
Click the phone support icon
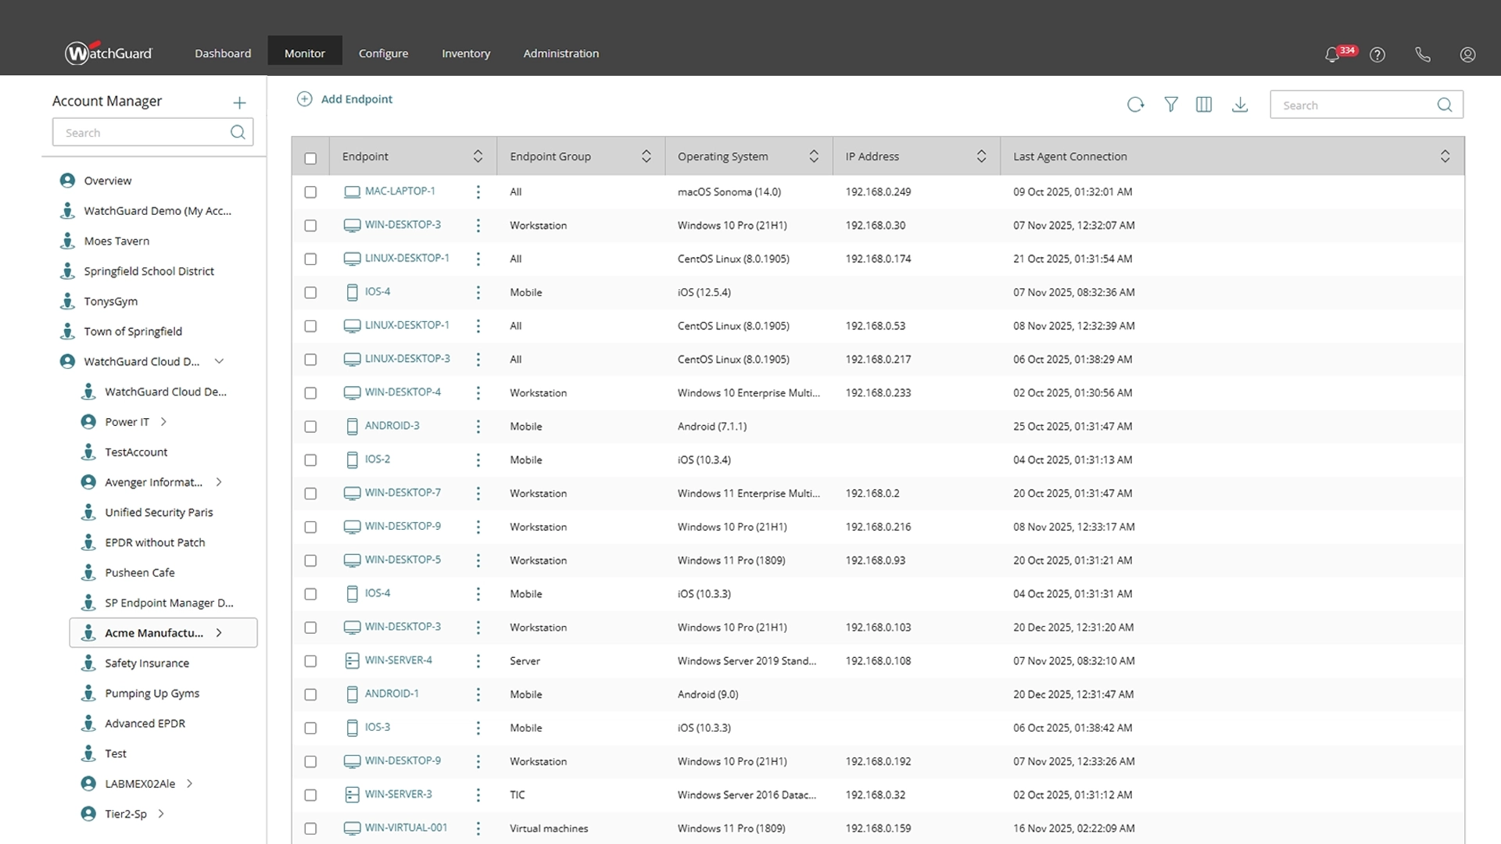click(x=1423, y=55)
